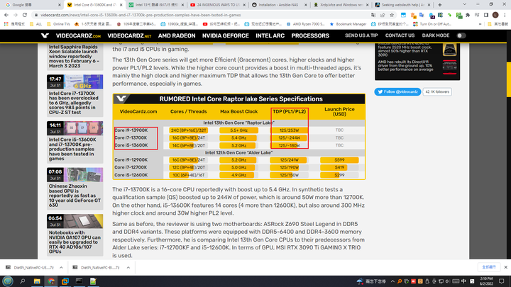Image resolution: width=511 pixels, height=287 pixels.
Task: Go back with the browser back arrow
Action: point(6,15)
